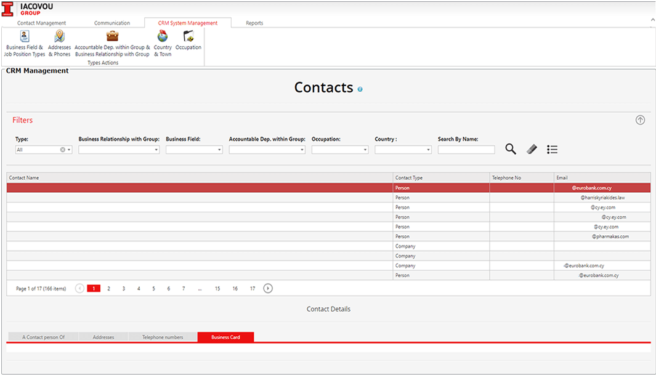The width and height of the screenshot is (656, 375).
Task: Go to the next page of contacts
Action: 268,288
